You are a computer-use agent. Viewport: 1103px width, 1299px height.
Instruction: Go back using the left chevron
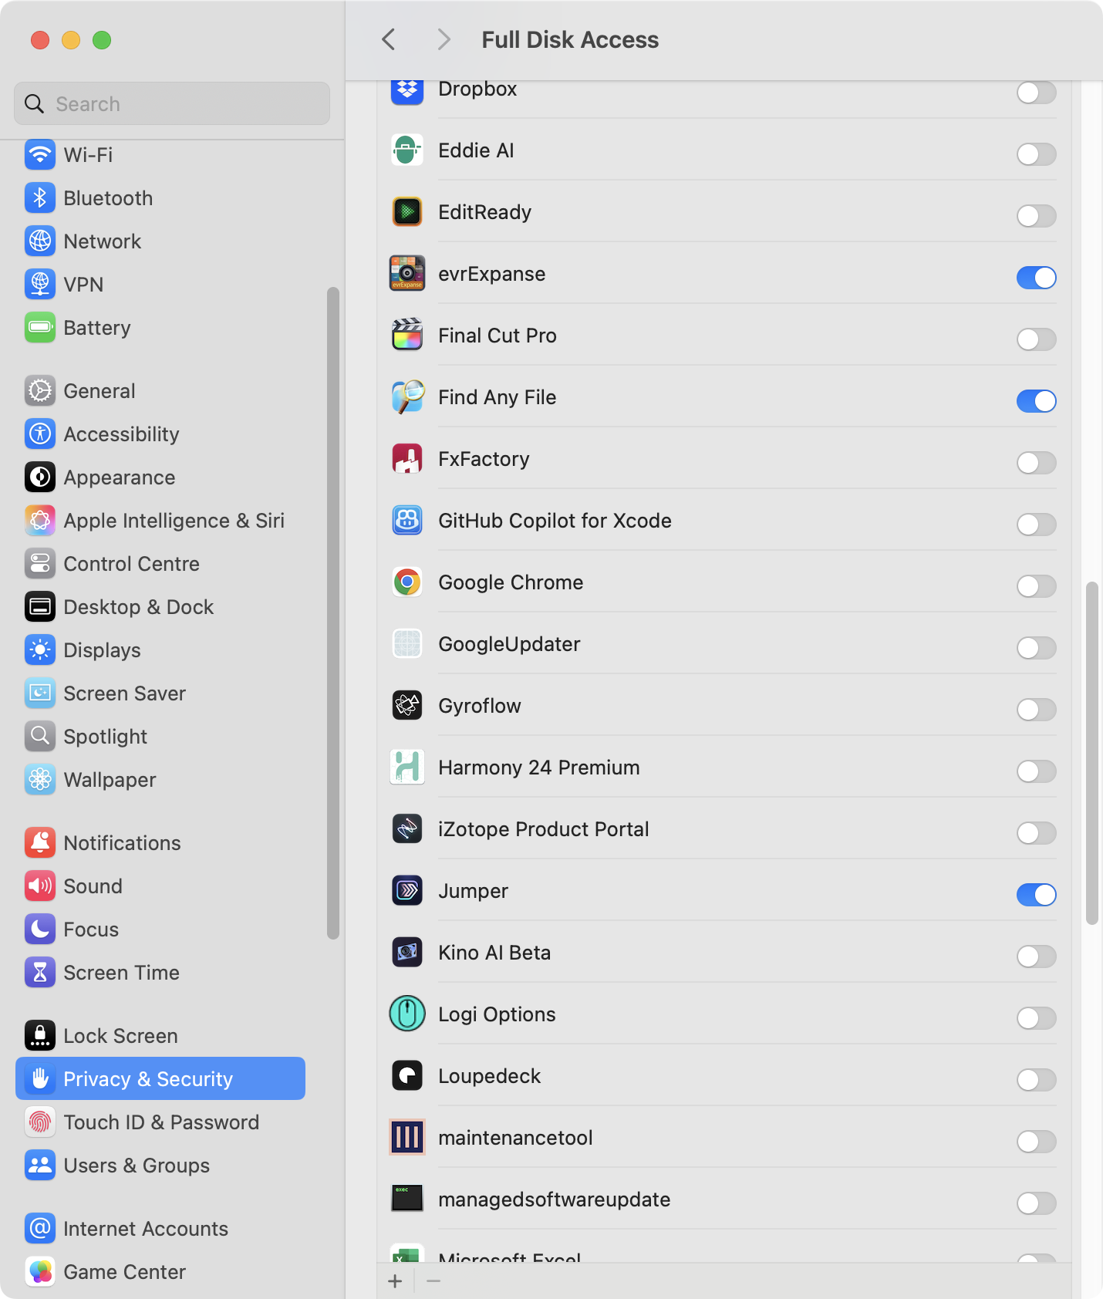pos(389,39)
